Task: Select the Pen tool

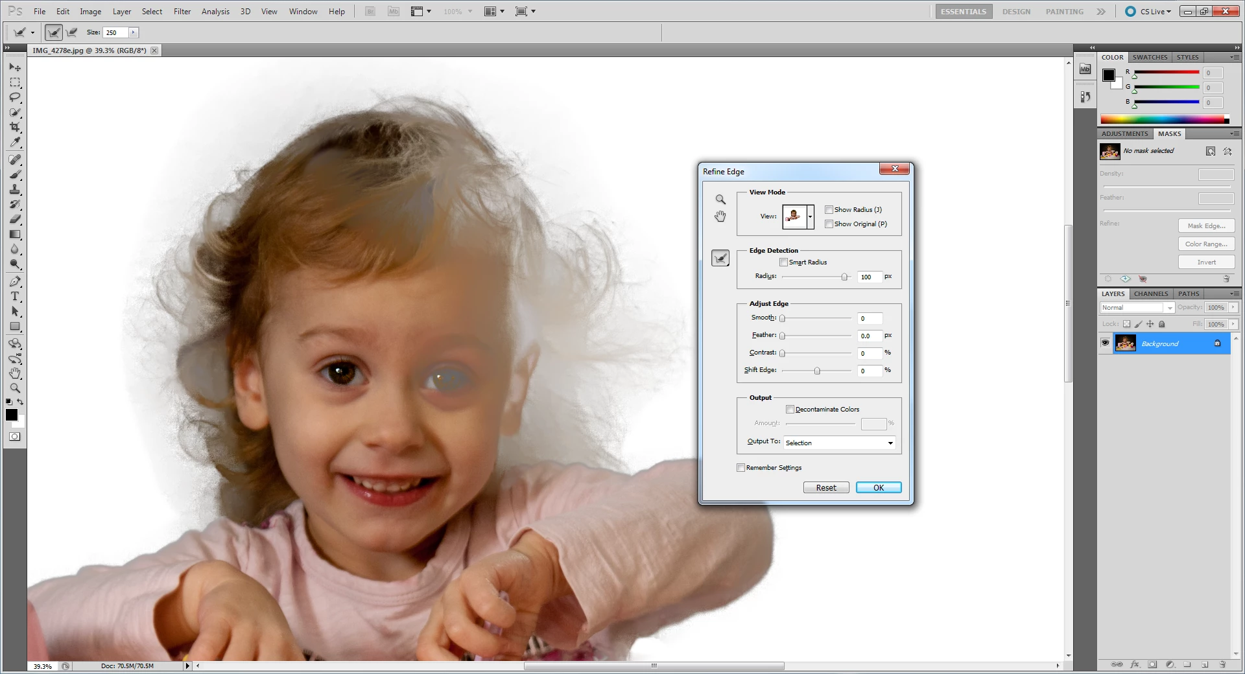Action: [15, 281]
